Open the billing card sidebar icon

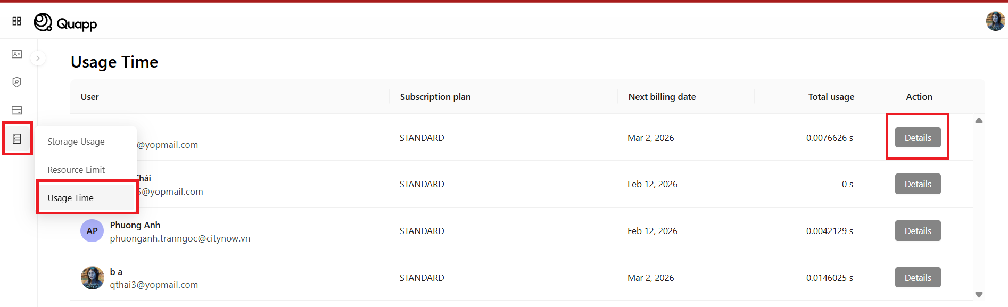(x=17, y=111)
